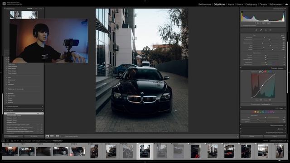Click the Exposure slider in Basic panel

[266, 38]
